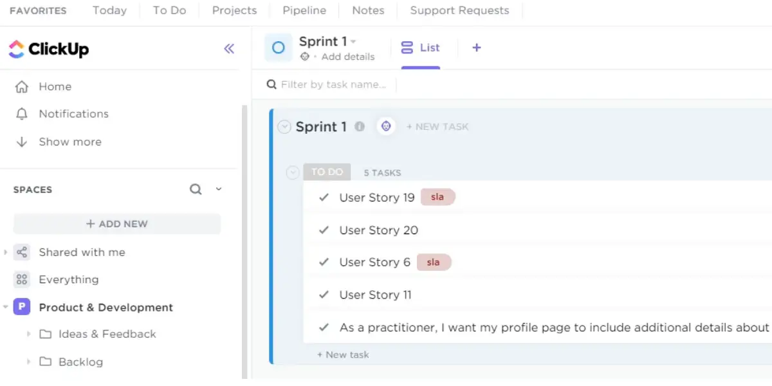The image size is (772, 386).
Task: Expand the Shared with me tree arrow
Action: (6, 252)
